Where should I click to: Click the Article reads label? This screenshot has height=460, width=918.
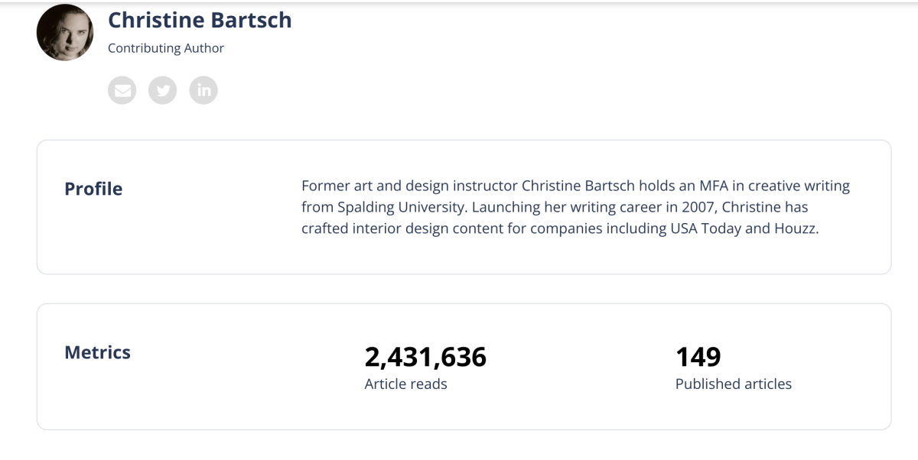point(405,384)
